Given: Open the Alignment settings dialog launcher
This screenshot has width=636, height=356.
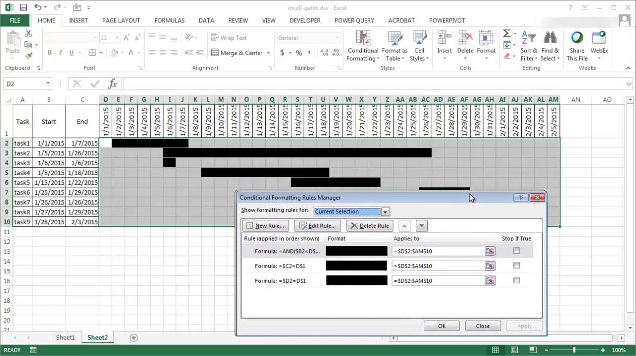Looking at the screenshot, I should (x=270, y=68).
